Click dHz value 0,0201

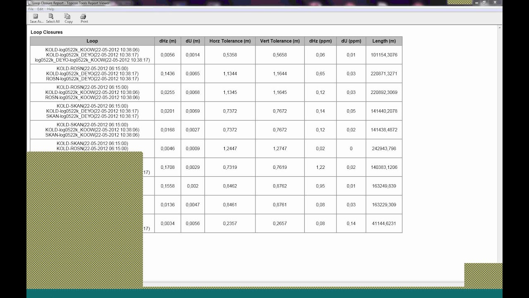pyautogui.click(x=168, y=111)
